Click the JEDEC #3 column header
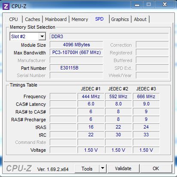Screen dimensions: 177x177 tap(146, 89)
